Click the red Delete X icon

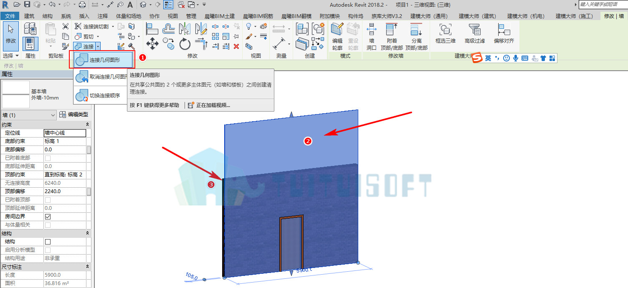(236, 46)
